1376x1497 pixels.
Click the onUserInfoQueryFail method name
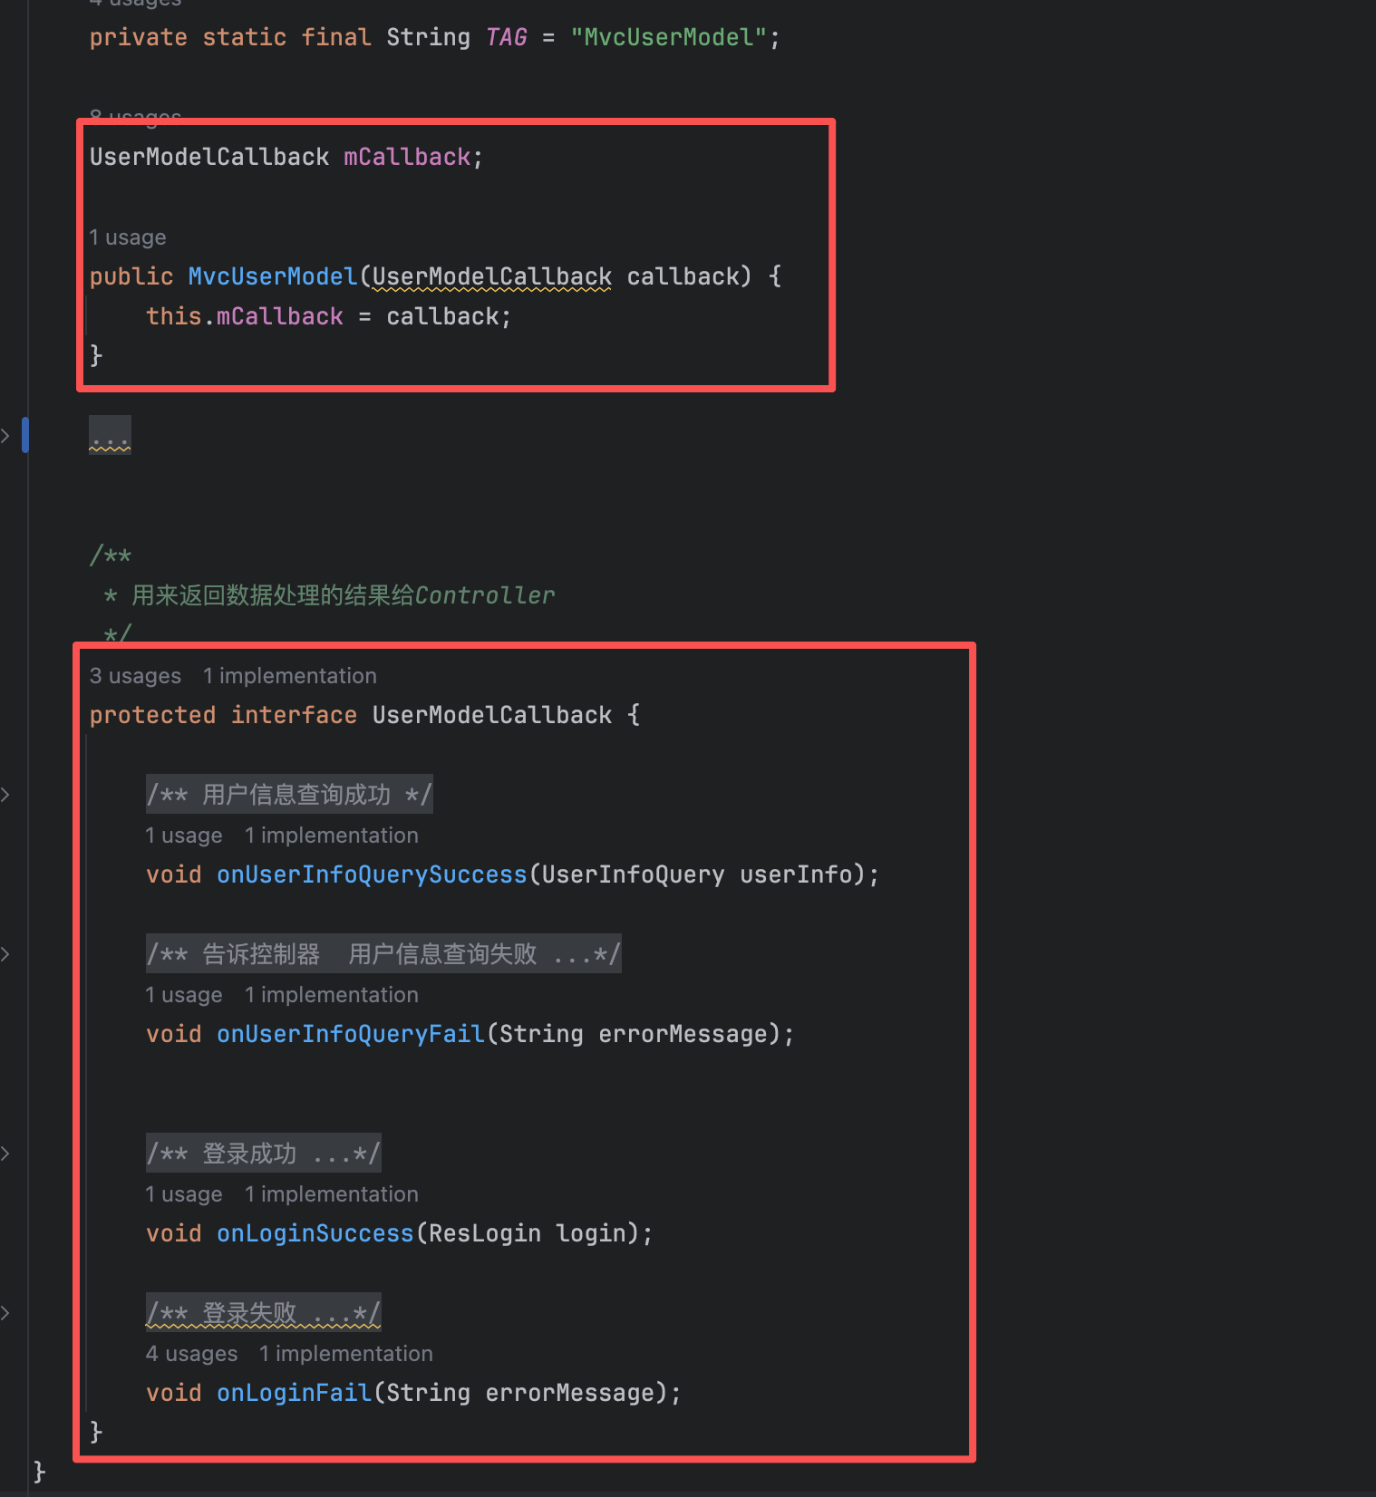point(351,1034)
